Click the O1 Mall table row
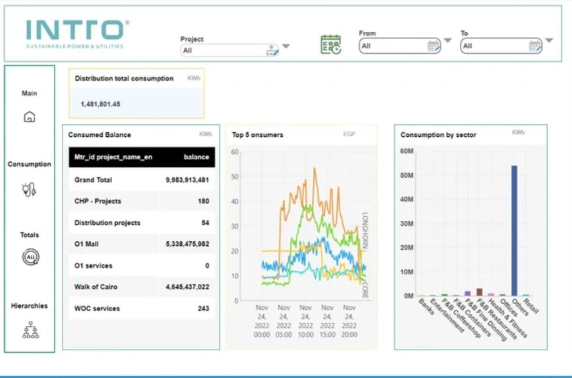This screenshot has height=378, width=572. point(141,244)
